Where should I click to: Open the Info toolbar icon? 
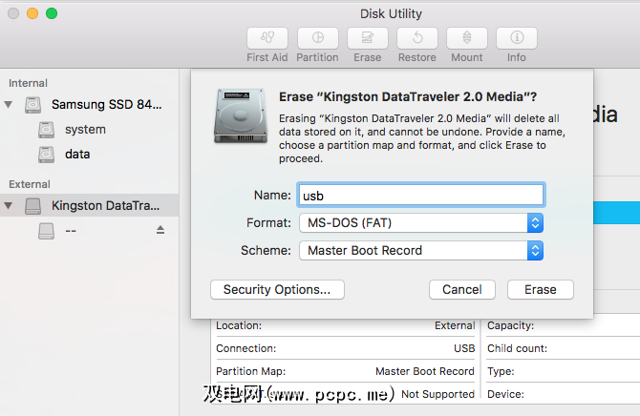tap(517, 38)
